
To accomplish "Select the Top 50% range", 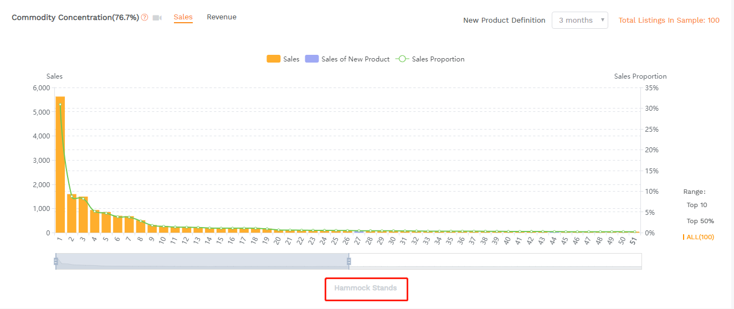I will point(700,222).
